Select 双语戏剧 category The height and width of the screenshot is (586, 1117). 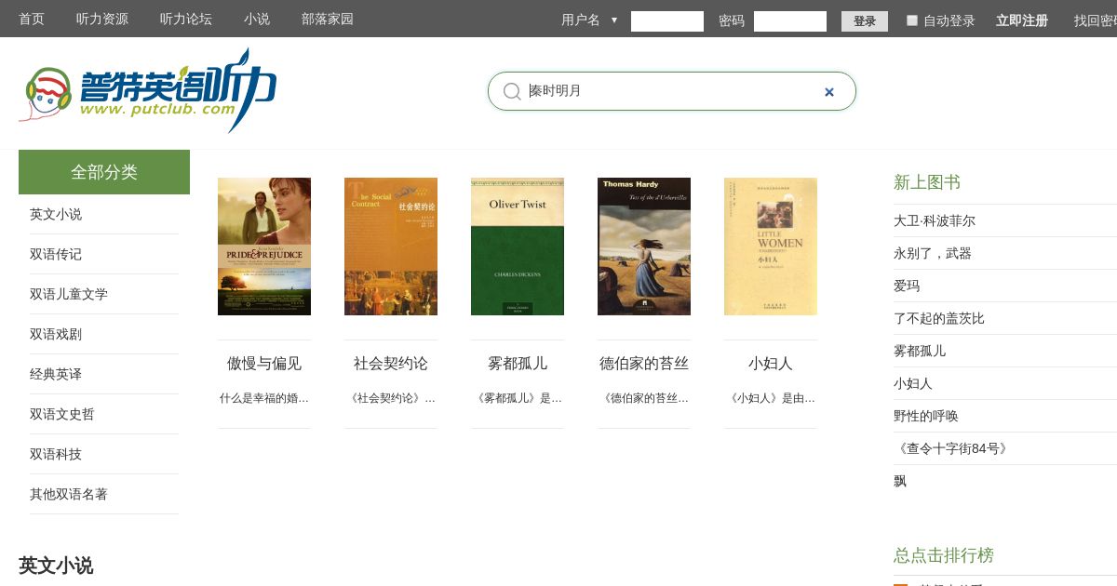[56, 334]
